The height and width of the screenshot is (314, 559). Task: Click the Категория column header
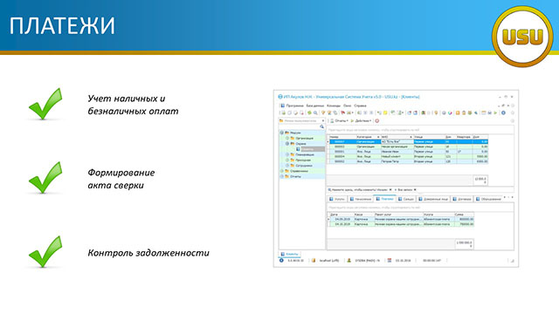pos(368,137)
